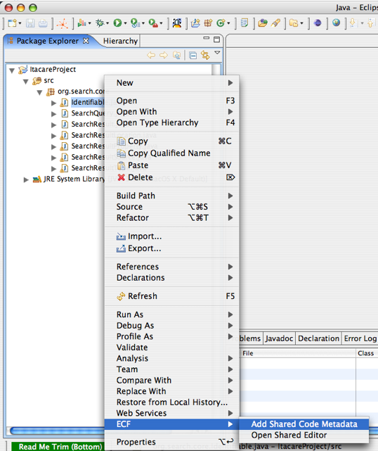Switch to the Javadoc tab
378x451 pixels.
279,338
